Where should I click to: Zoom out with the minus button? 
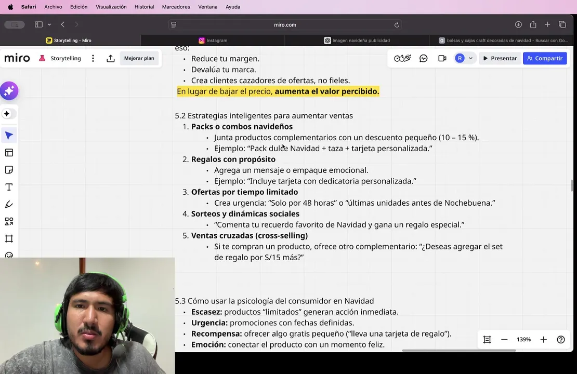point(504,339)
